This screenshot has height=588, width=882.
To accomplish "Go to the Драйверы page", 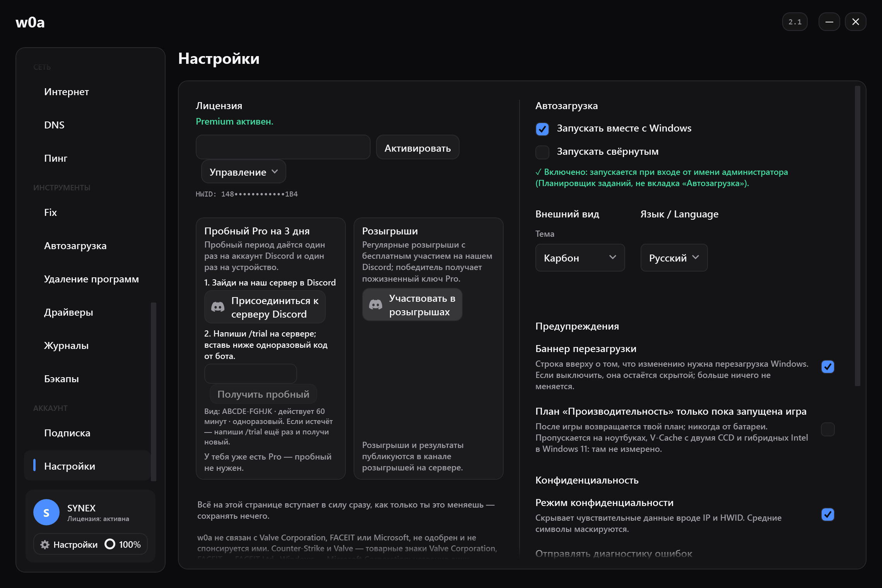I will 87,312.
